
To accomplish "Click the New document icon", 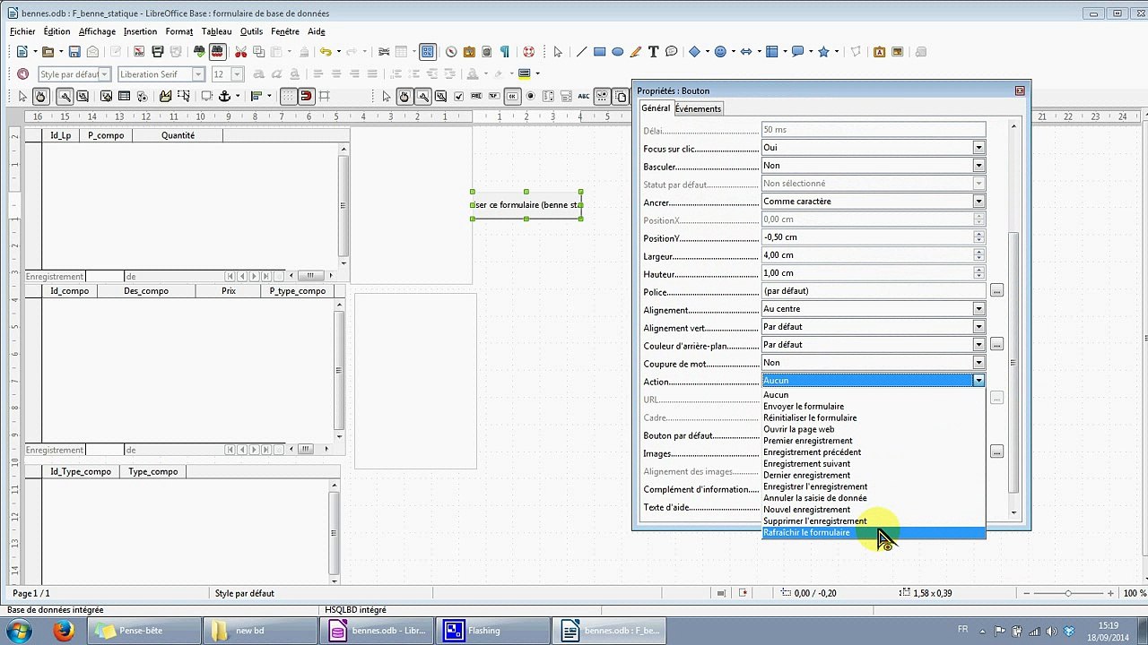I will [x=22, y=52].
